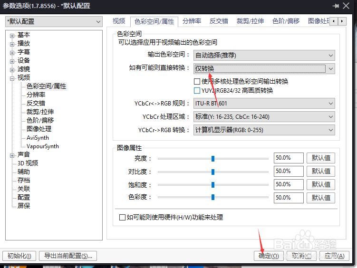Click the 饱和度 50.0% value field
The image size is (357, 268).
point(289,184)
